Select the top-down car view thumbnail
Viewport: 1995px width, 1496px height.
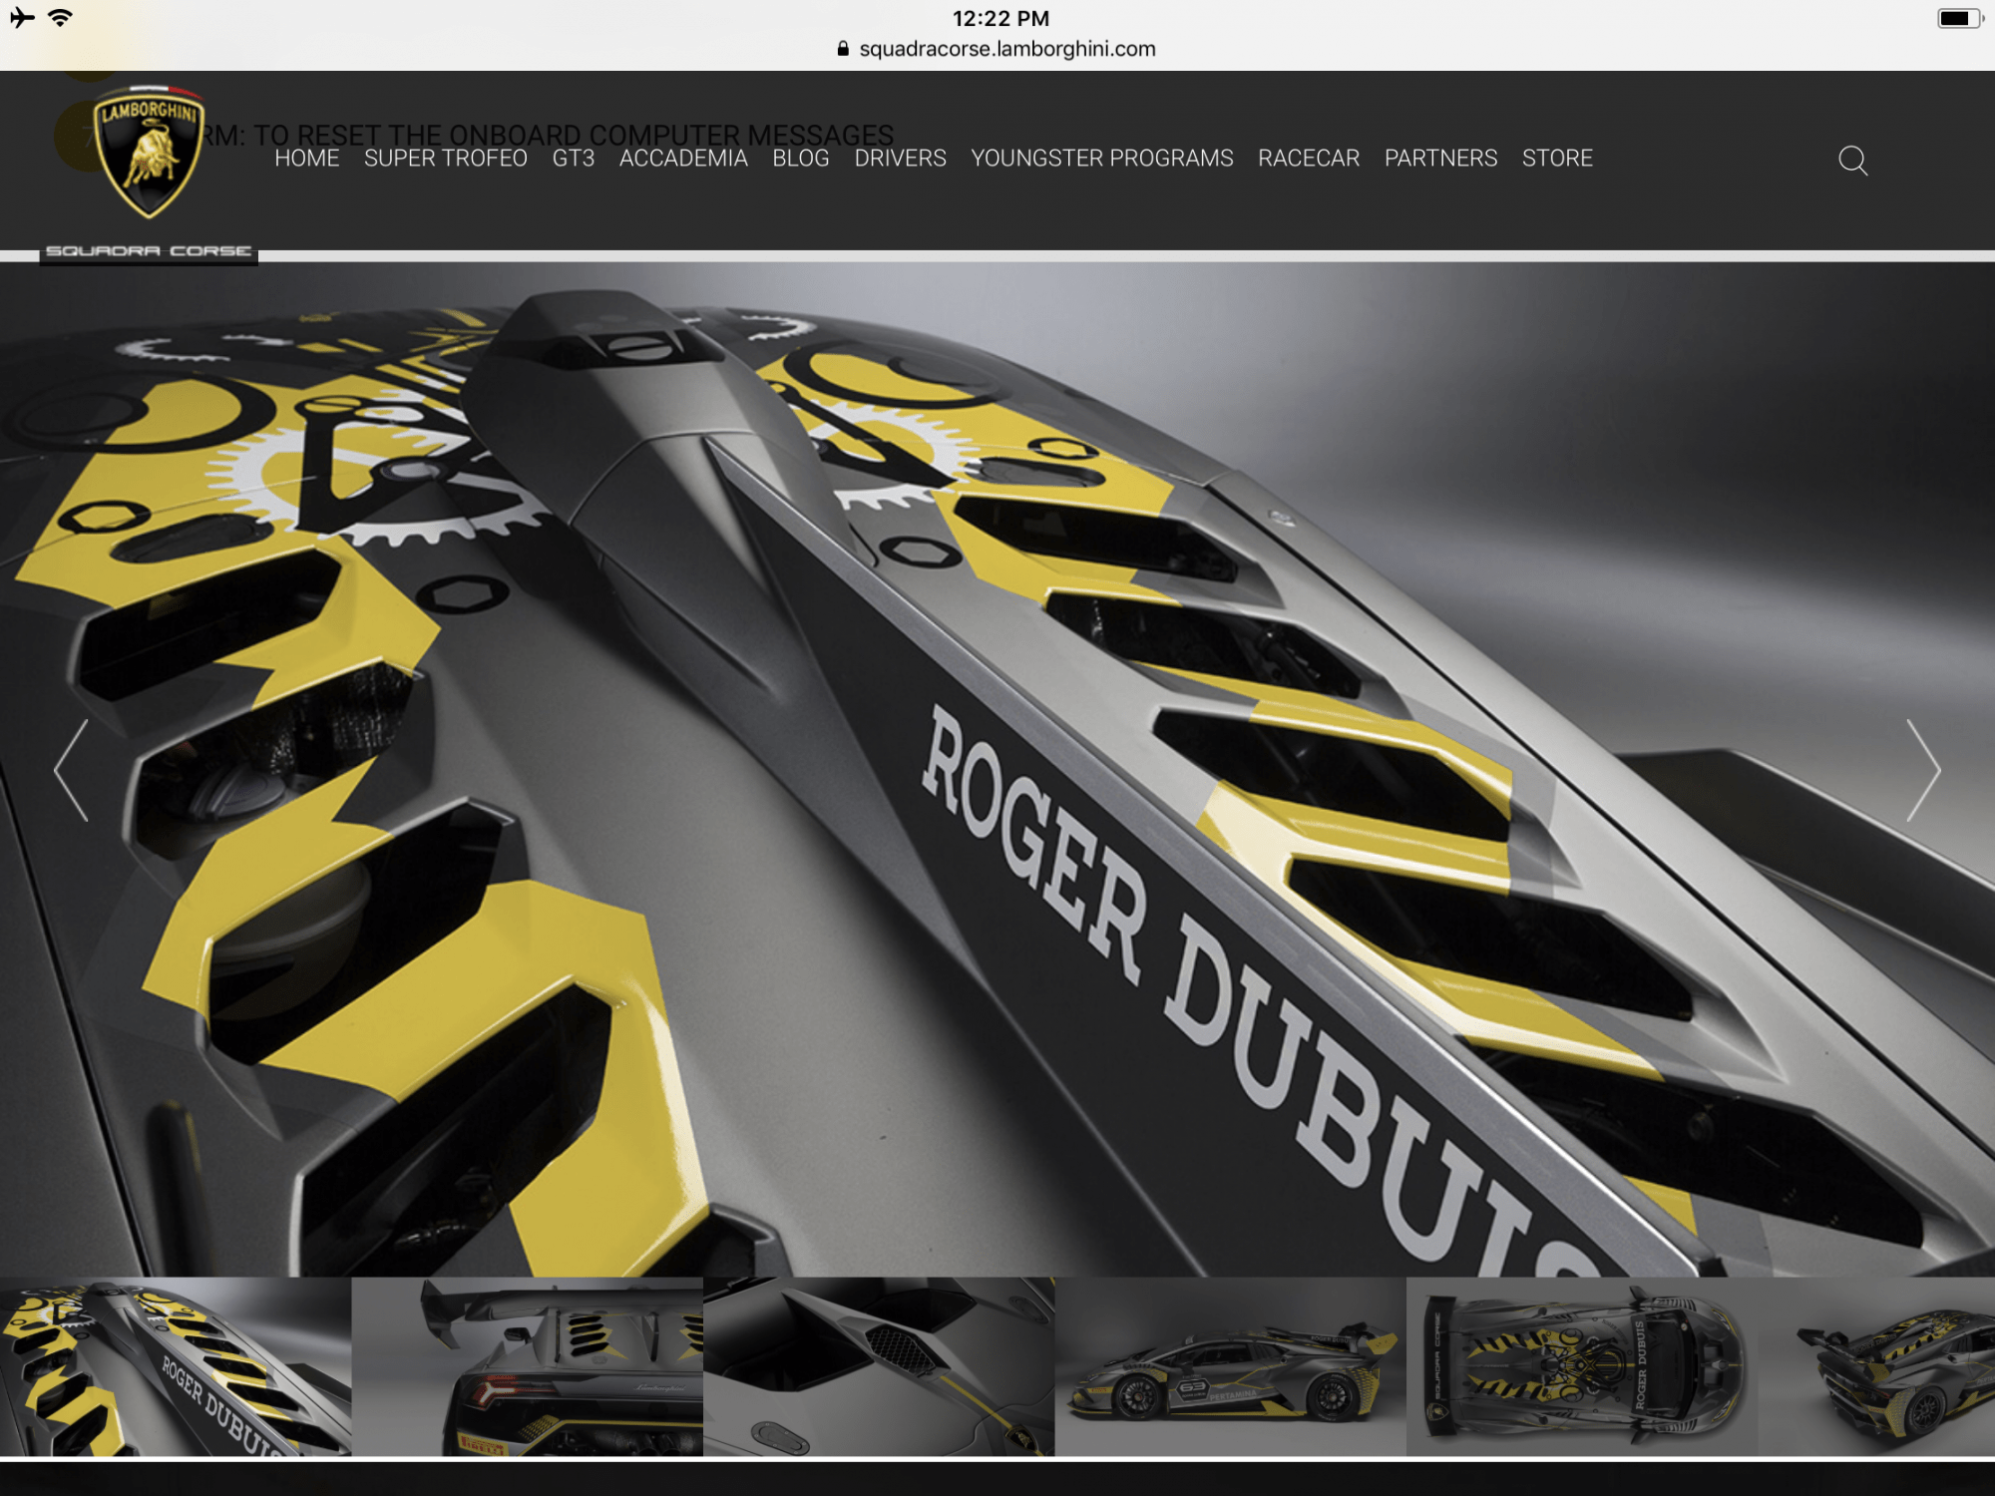(x=1581, y=1366)
